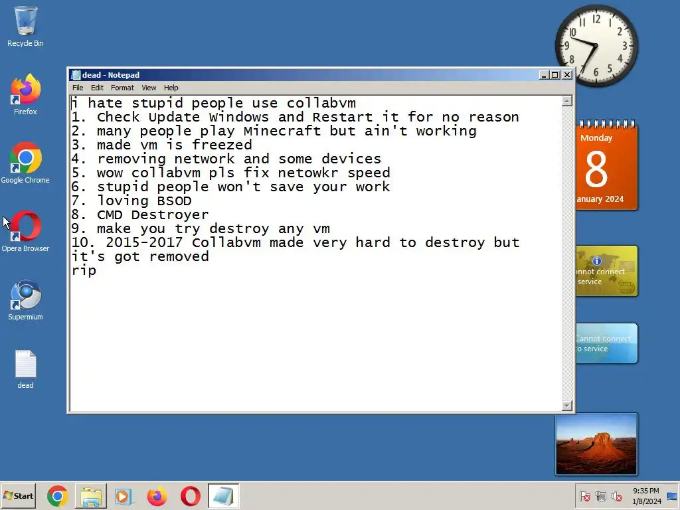Click the info icon on the yellow gadget
This screenshot has height=510, width=680.
point(597,260)
